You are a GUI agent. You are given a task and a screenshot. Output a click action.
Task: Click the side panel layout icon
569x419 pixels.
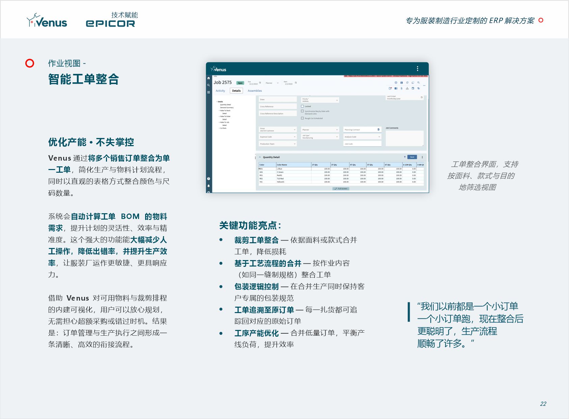pyautogui.click(x=396, y=88)
